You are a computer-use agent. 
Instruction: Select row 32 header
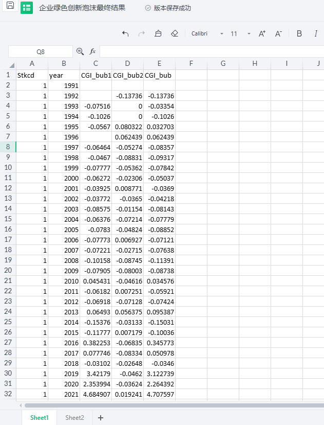8,394
